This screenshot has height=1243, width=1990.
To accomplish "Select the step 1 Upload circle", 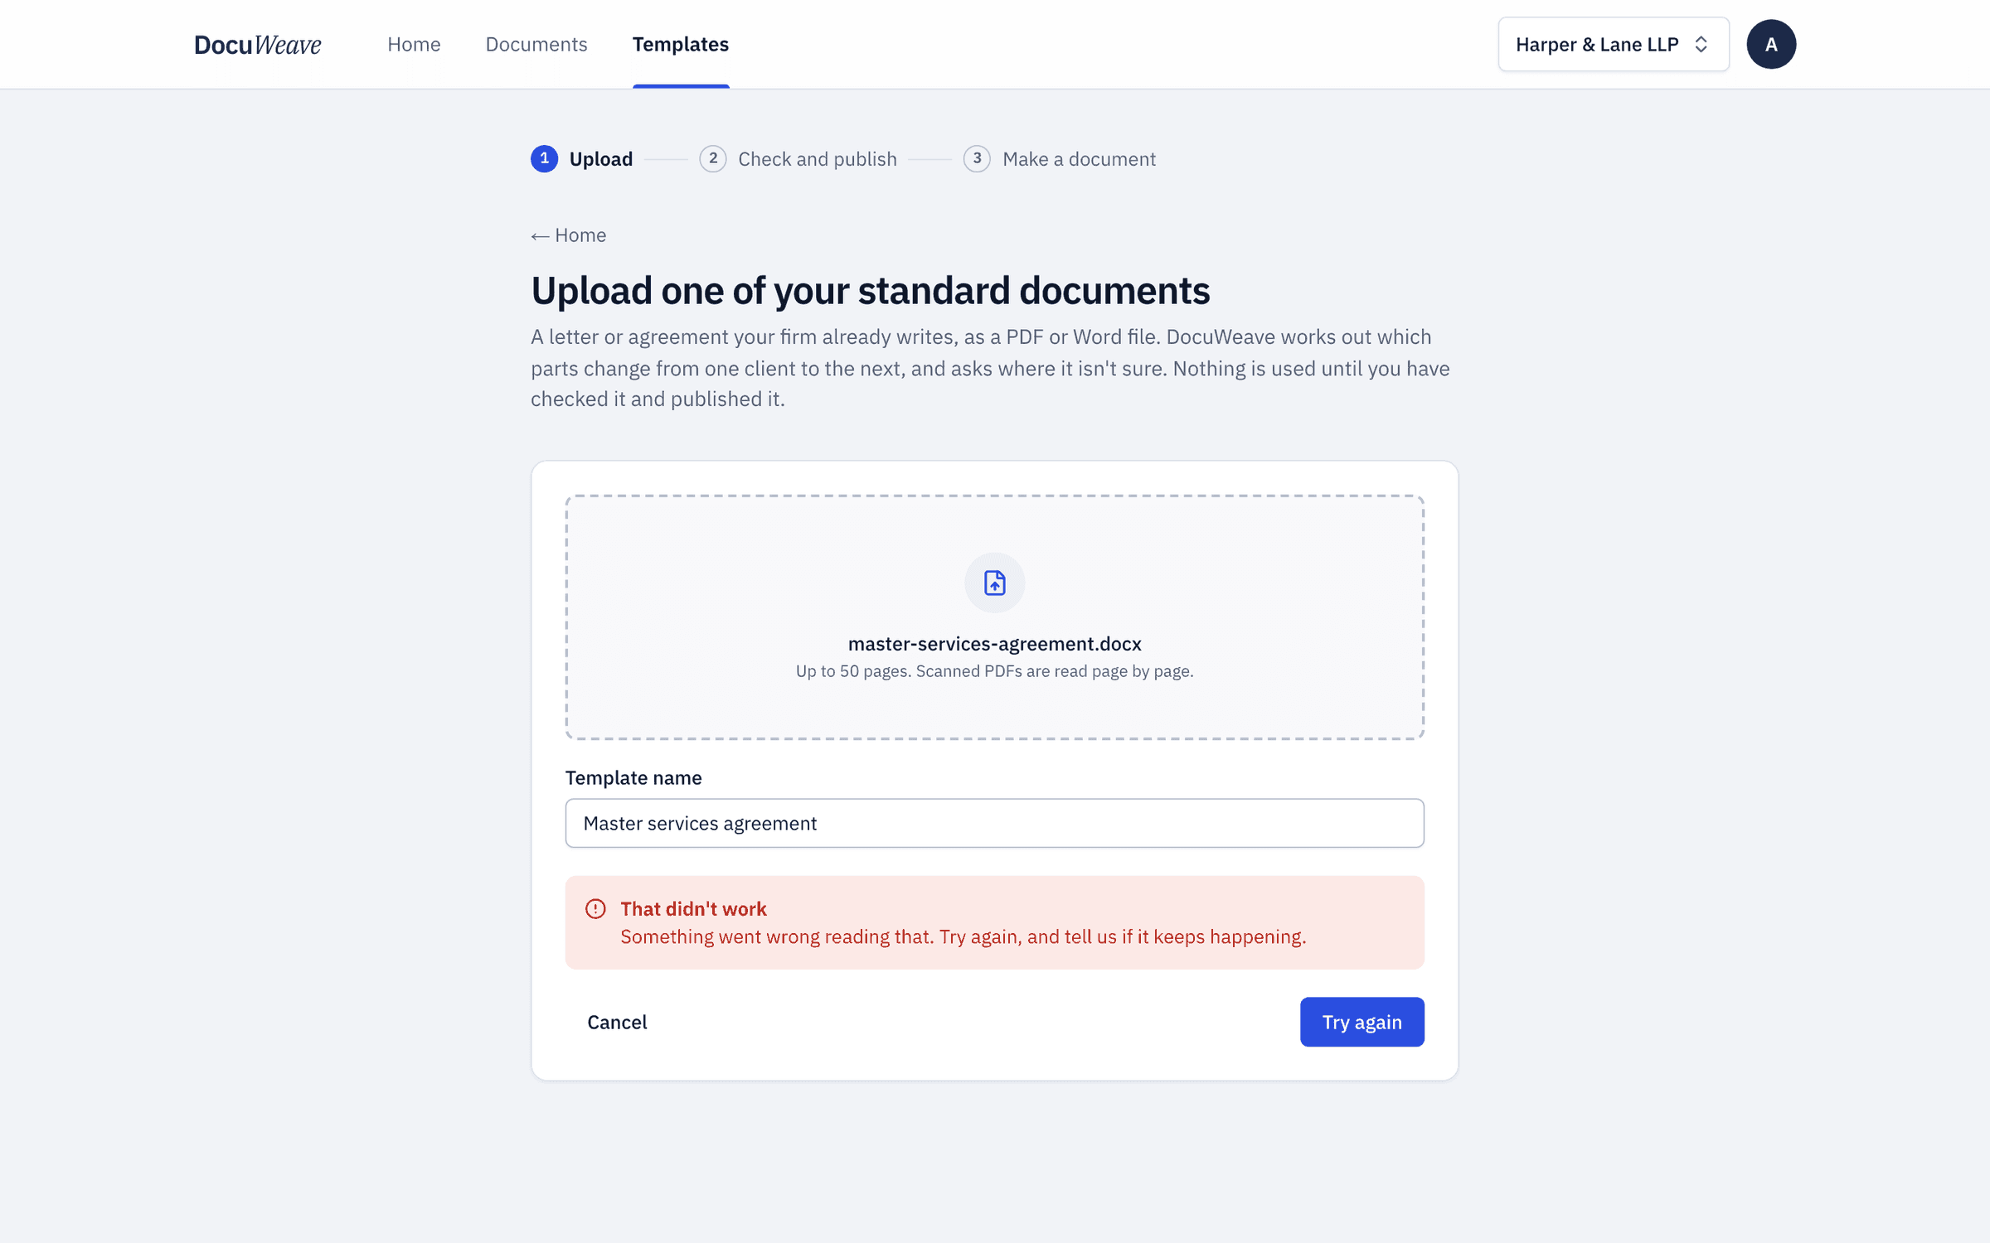I will coord(544,158).
